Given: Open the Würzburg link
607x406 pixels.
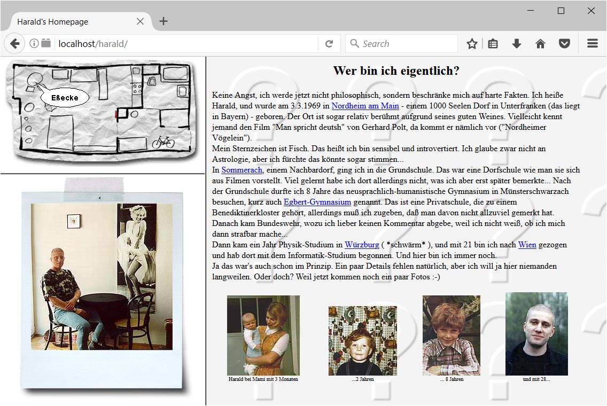Looking at the screenshot, I should tap(362, 245).
